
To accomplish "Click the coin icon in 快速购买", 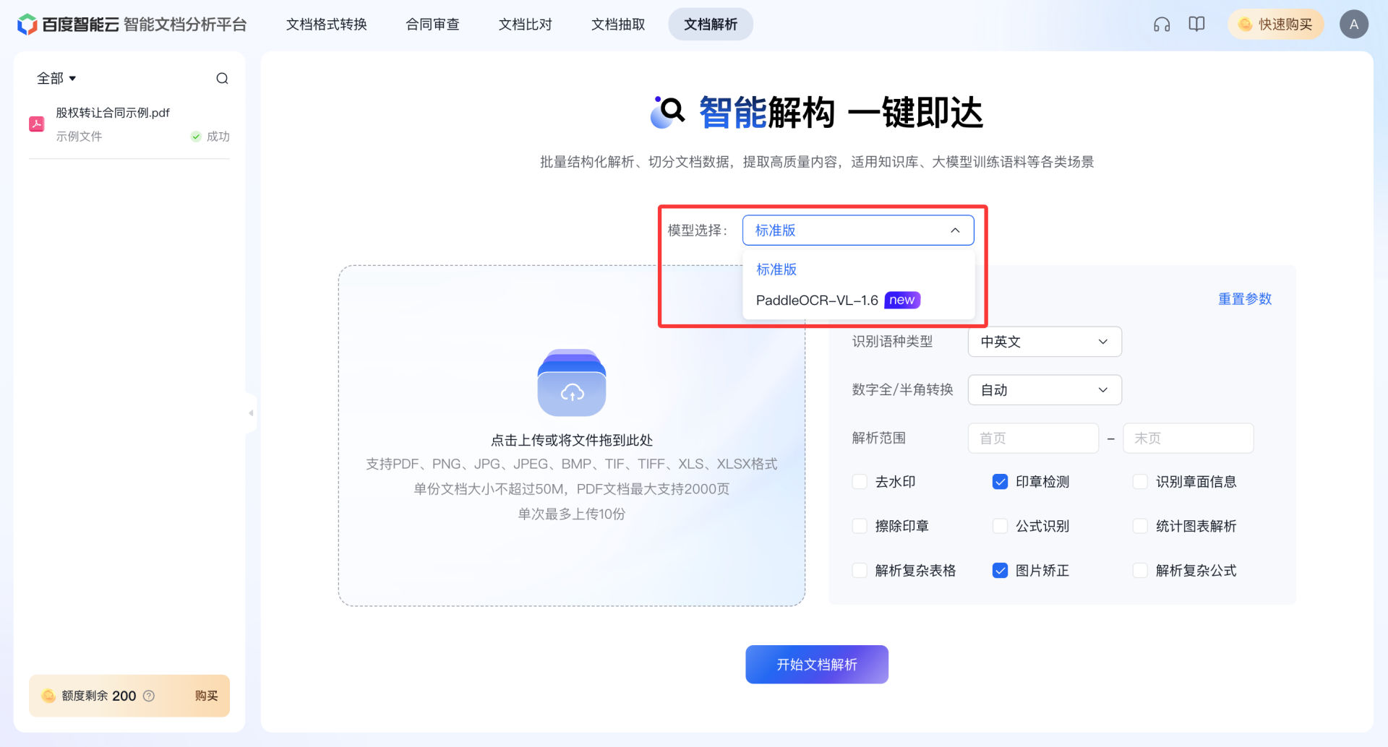I will (x=1246, y=25).
